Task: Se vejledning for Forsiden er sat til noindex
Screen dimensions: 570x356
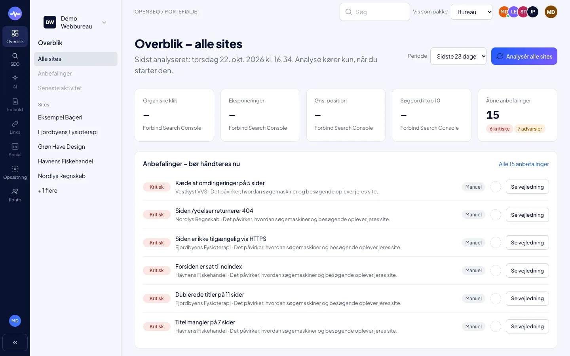Action: tap(527, 271)
